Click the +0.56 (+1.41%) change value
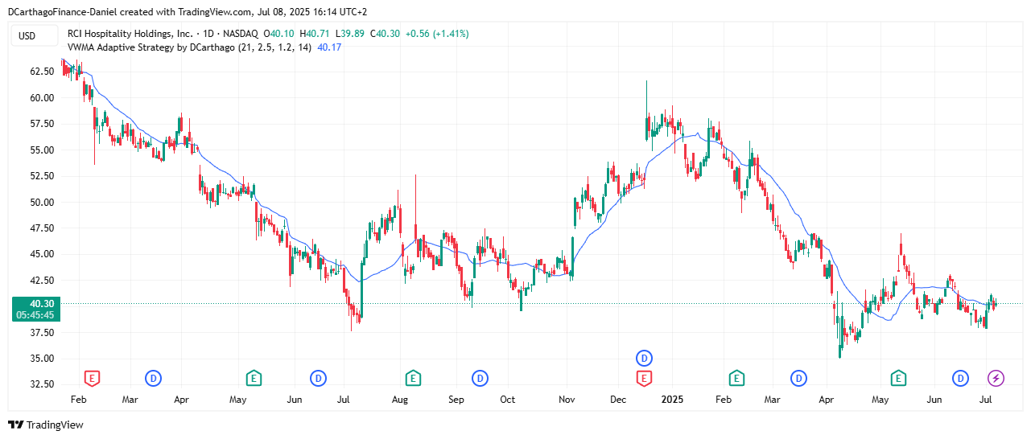Image resolution: width=1031 pixels, height=439 pixels. pyautogui.click(x=436, y=34)
